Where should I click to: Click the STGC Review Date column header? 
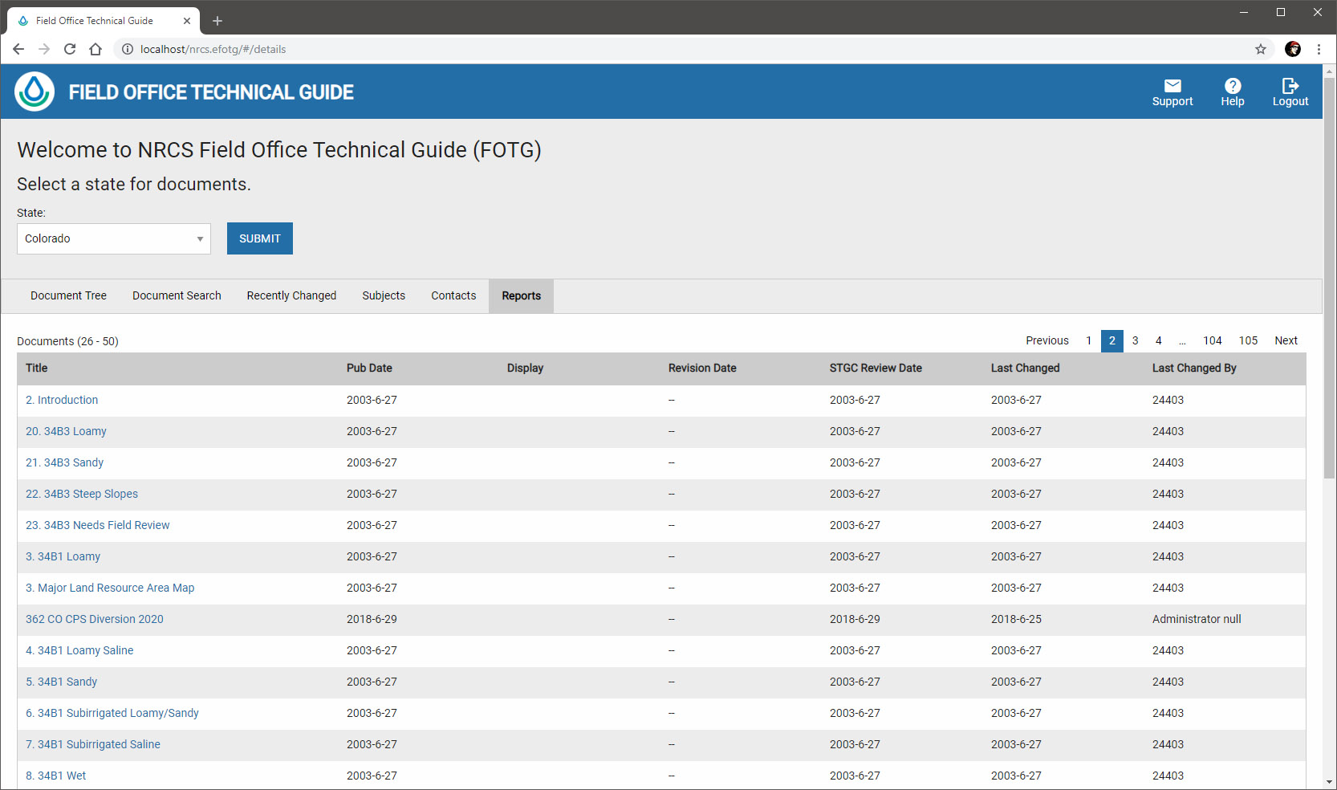point(876,368)
